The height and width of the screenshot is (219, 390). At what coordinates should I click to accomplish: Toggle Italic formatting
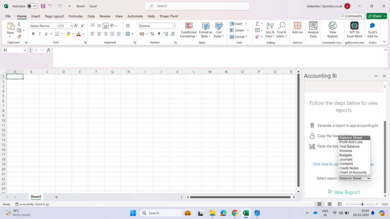tap(40, 34)
